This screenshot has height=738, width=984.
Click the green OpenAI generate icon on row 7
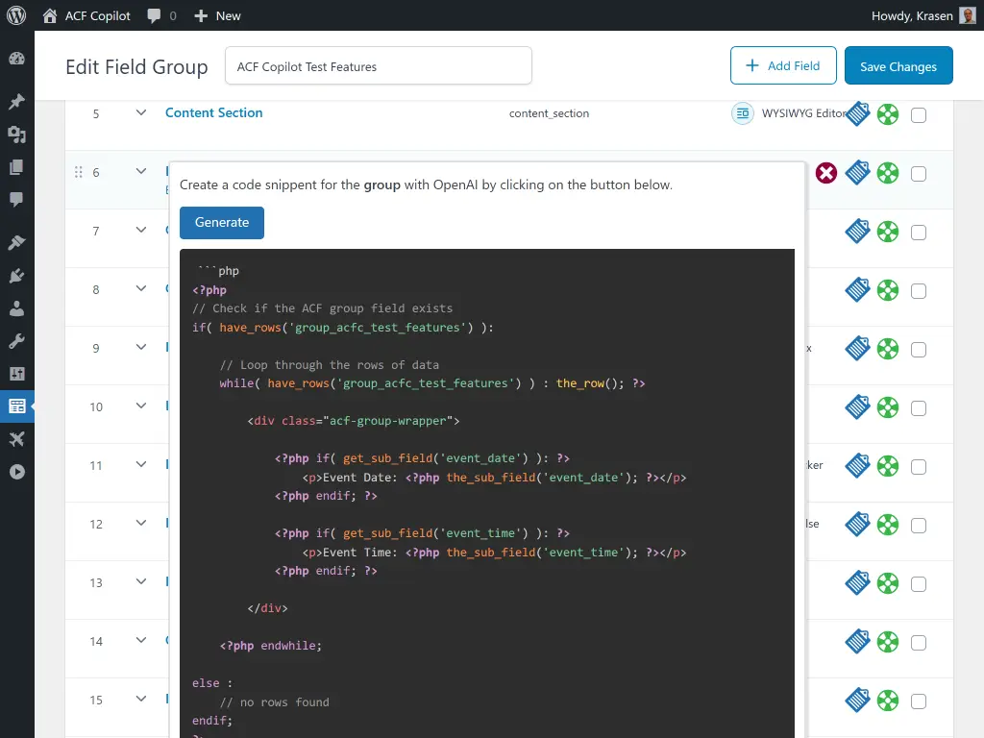[x=887, y=232]
